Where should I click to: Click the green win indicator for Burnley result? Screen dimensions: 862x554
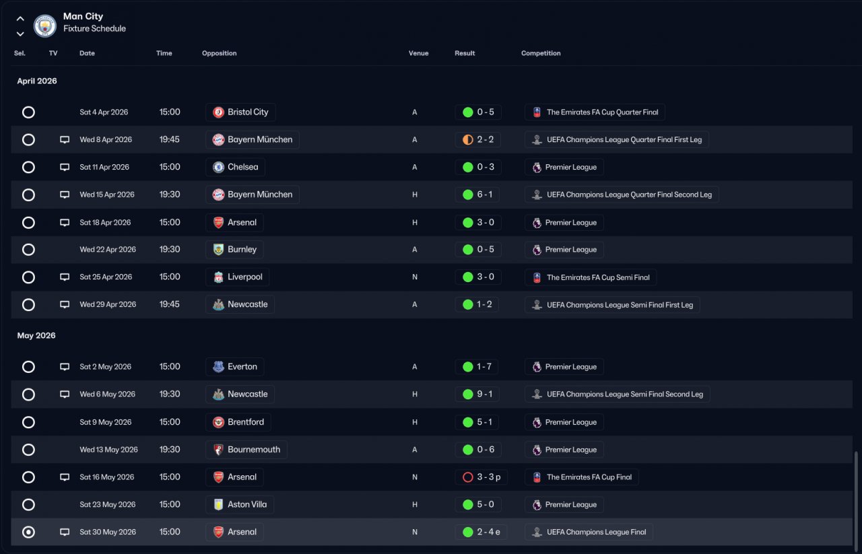tap(467, 250)
